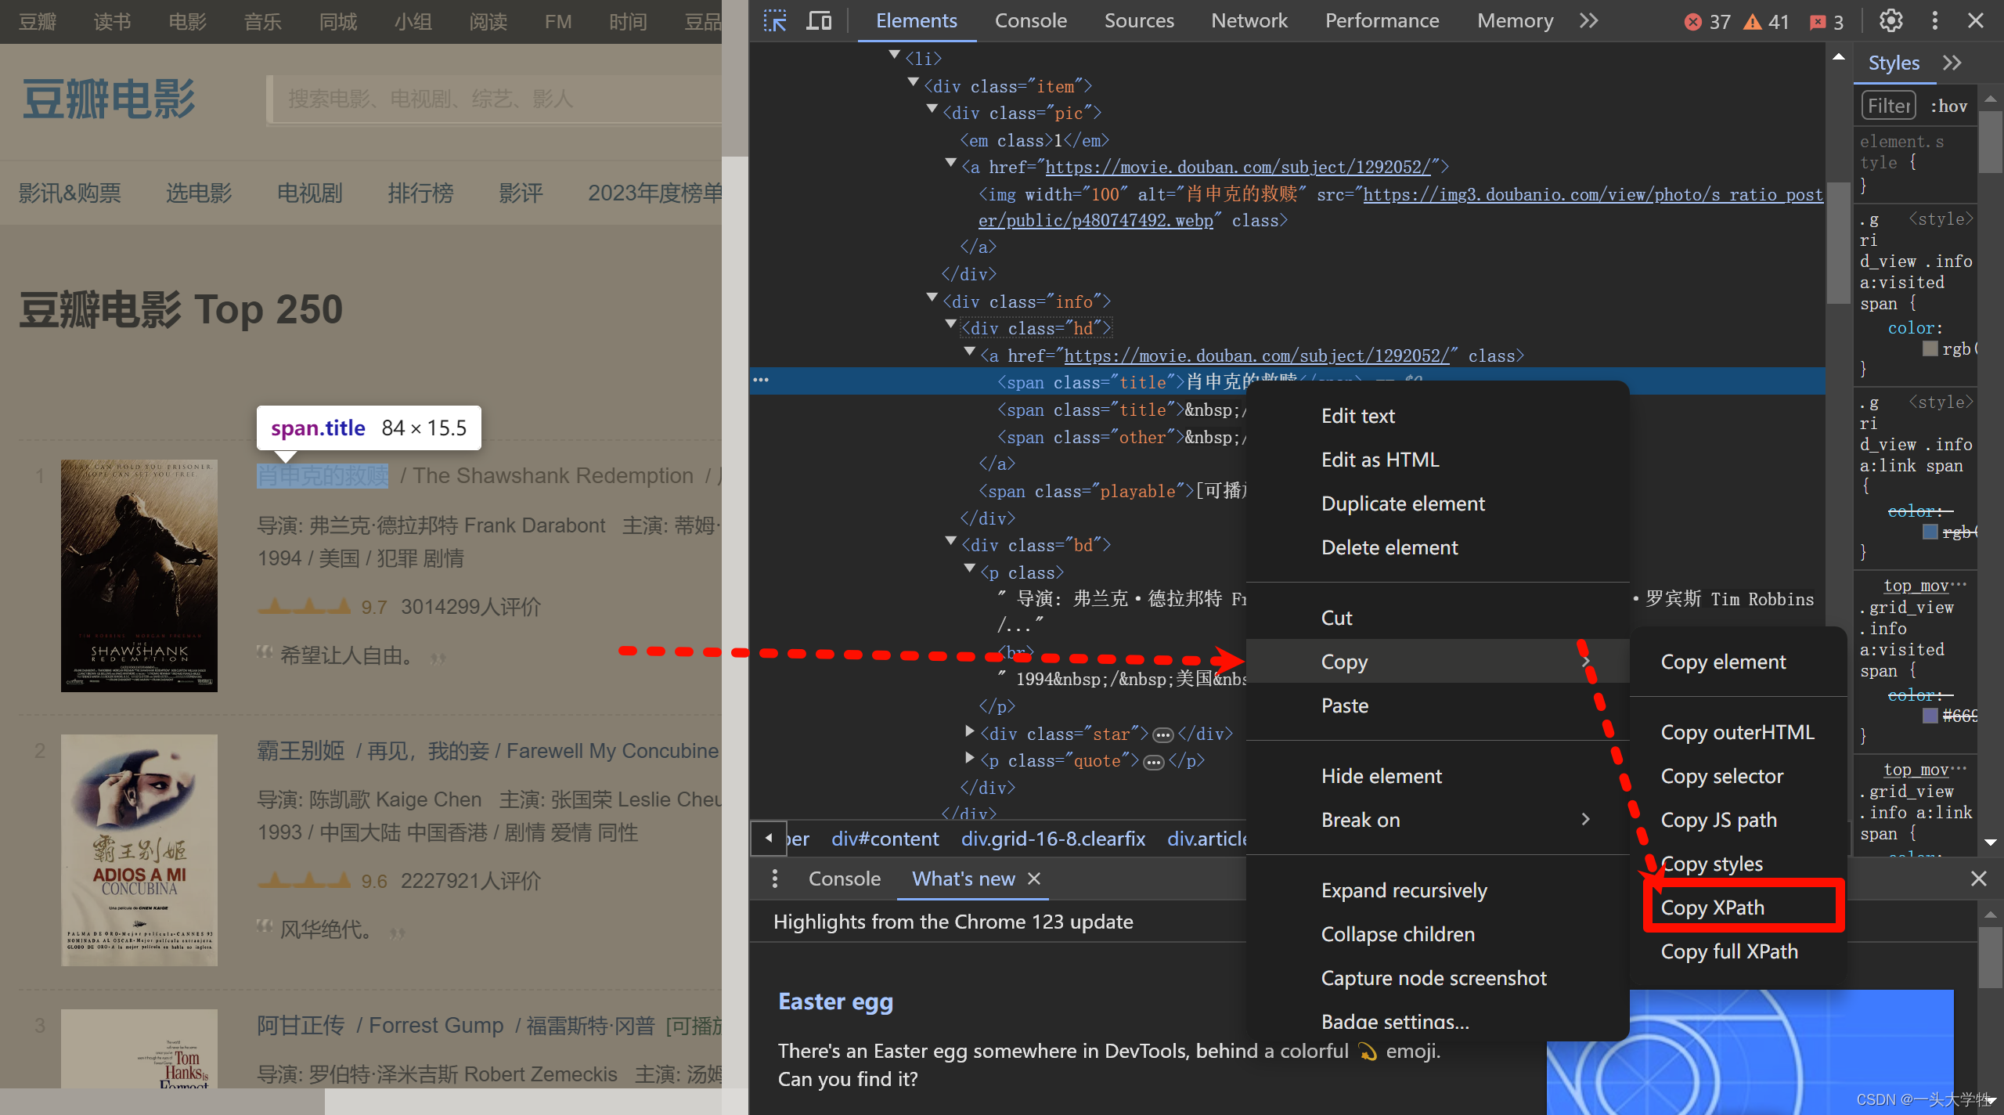Screen dimensions: 2004x1115
Task: Click the yellow warning count icon
Action: [x=1752, y=22]
